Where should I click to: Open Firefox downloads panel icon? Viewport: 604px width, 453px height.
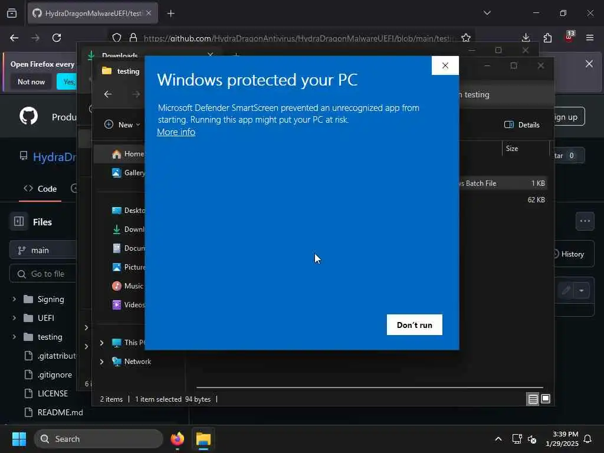[526, 38]
